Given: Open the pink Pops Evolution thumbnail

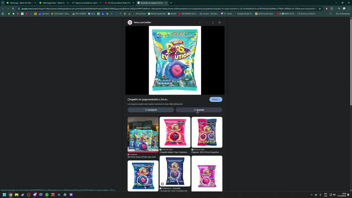Looking at the screenshot, I should click(207, 174).
